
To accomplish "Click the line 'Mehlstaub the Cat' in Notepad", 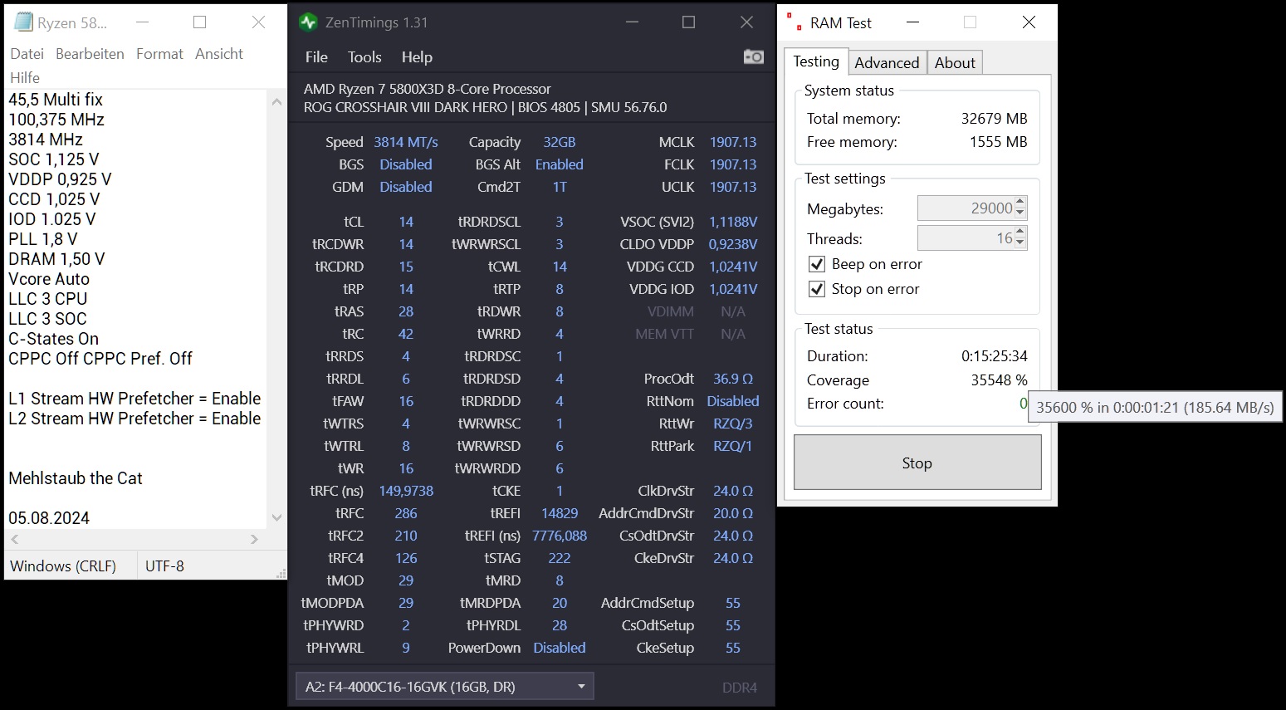I will (x=76, y=478).
